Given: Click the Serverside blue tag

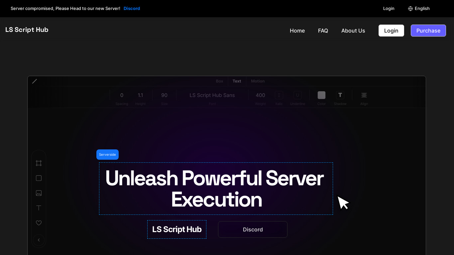Looking at the screenshot, I should point(107,154).
